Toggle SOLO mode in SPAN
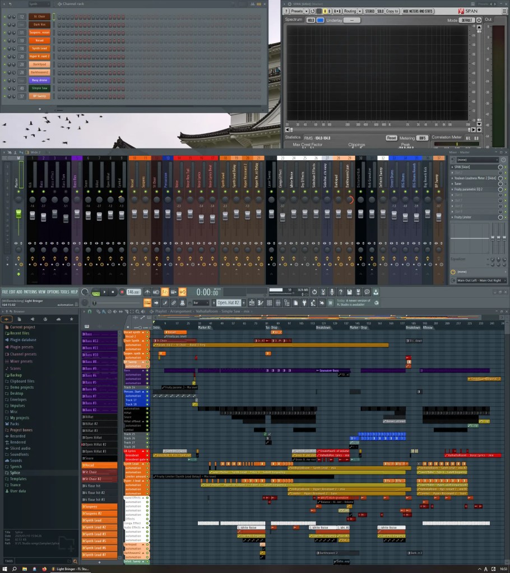Viewport: 510px width, 573px height. [381, 11]
